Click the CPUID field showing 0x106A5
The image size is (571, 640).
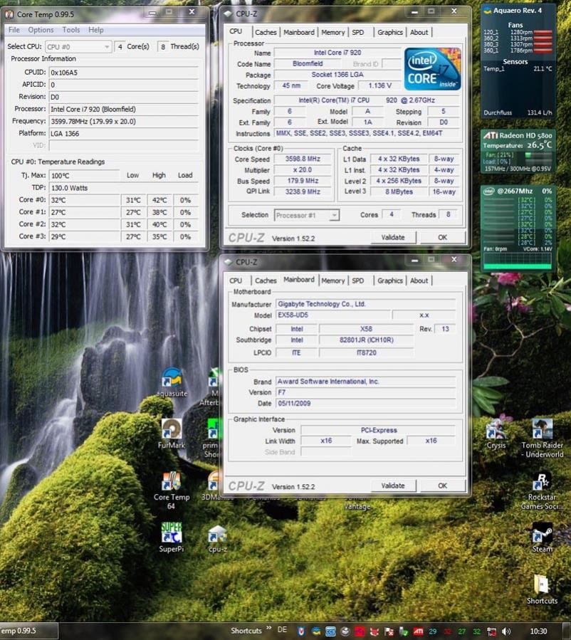[124, 73]
